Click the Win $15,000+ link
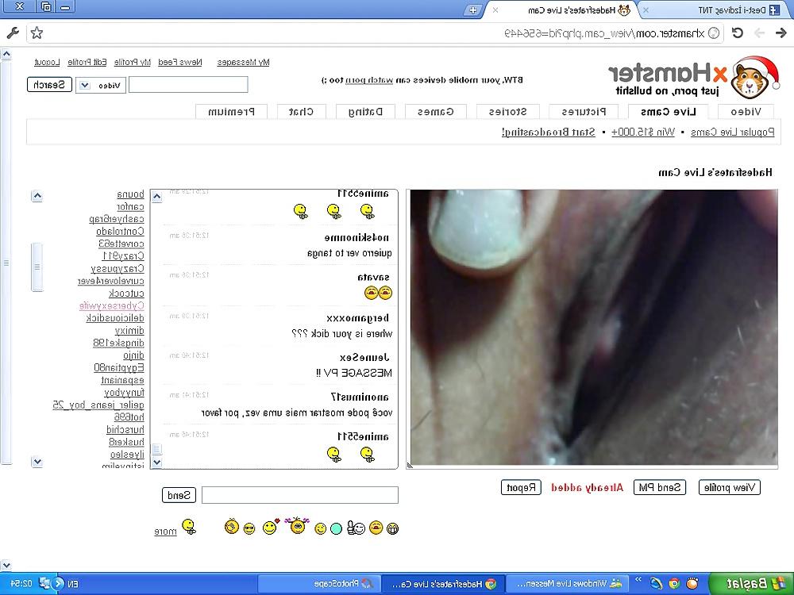794x595 pixels. tap(643, 132)
